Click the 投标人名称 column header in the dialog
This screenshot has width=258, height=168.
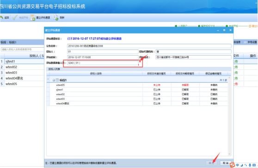96,74
